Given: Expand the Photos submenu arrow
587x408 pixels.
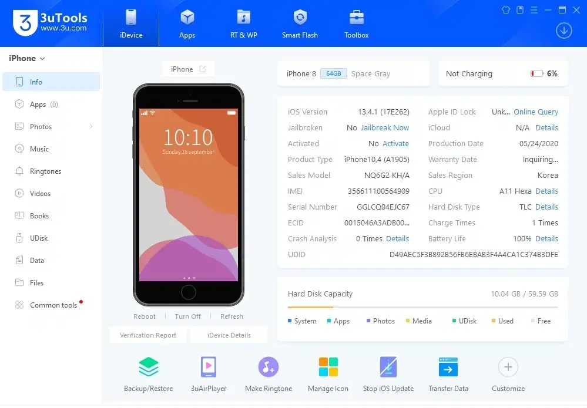Looking at the screenshot, I should point(91,126).
